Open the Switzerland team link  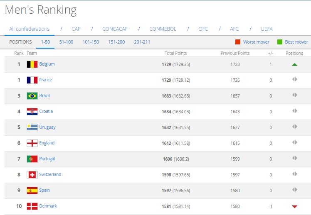[x=50, y=174]
